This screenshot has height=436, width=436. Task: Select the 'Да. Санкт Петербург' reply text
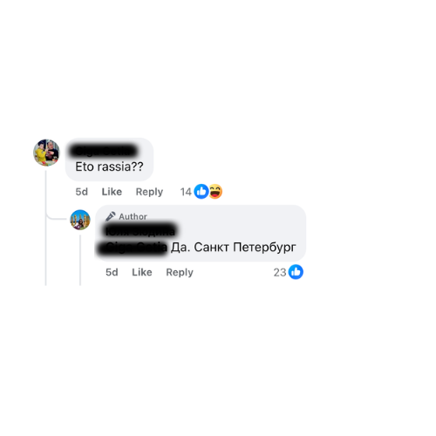pos(233,248)
